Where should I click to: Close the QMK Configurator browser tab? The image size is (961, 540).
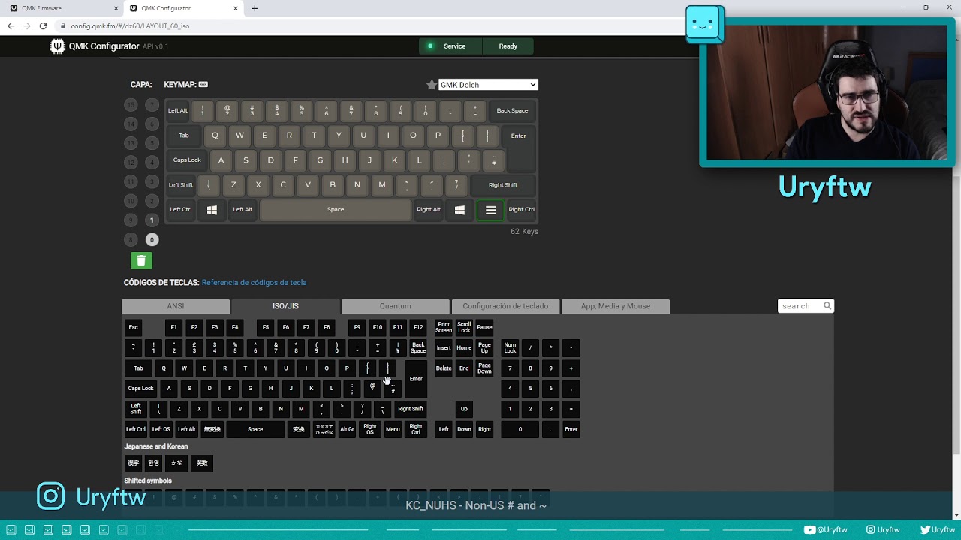coord(236,8)
